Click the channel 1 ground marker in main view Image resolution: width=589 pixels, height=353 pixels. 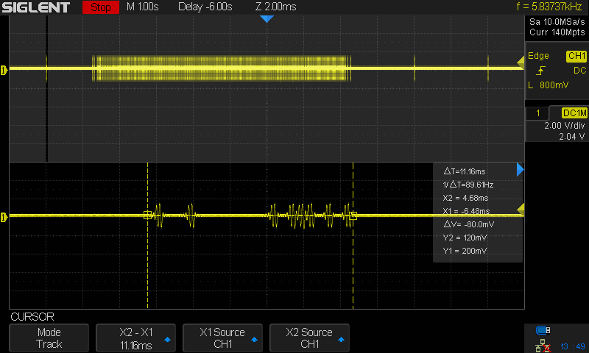click(x=4, y=70)
